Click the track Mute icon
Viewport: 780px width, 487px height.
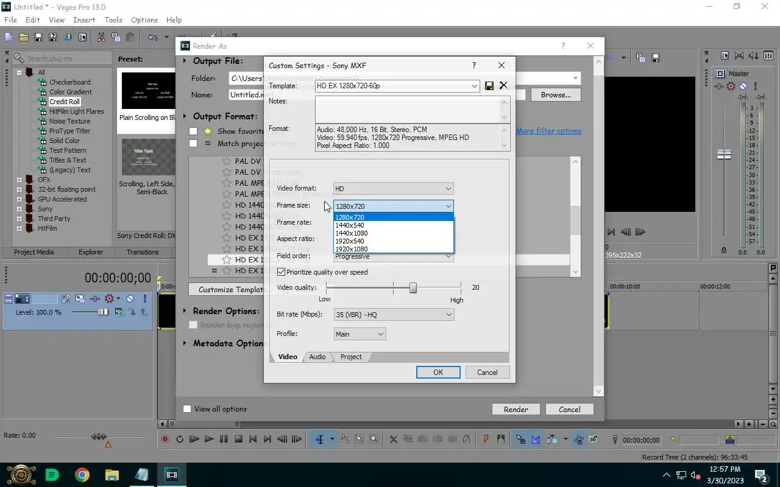coord(130,299)
